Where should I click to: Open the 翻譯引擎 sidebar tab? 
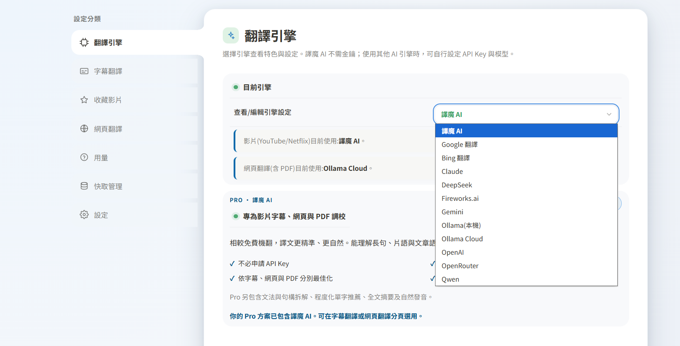point(137,43)
